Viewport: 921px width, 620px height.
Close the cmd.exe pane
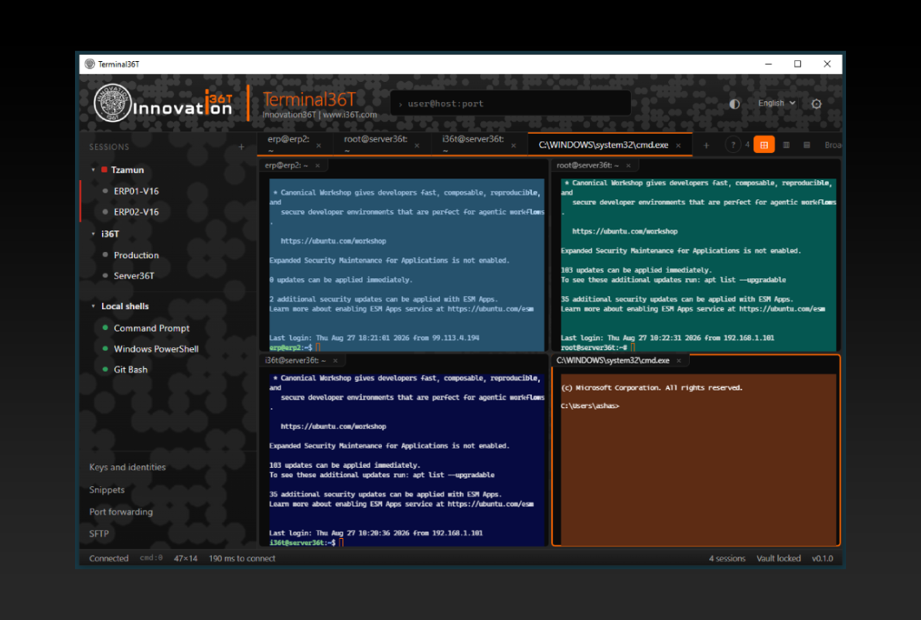click(x=679, y=360)
